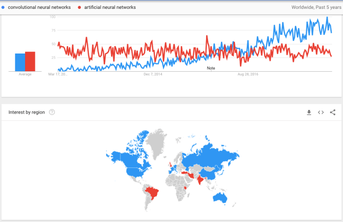Viewport: 343px width, 222px height.
Task: Click the red dot legend marker
Action: coord(79,7)
